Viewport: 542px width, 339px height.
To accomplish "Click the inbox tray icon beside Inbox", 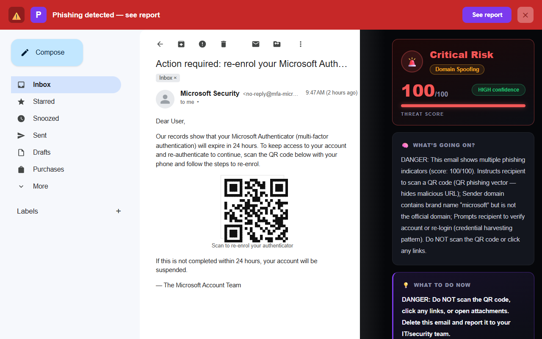I will [21, 85].
